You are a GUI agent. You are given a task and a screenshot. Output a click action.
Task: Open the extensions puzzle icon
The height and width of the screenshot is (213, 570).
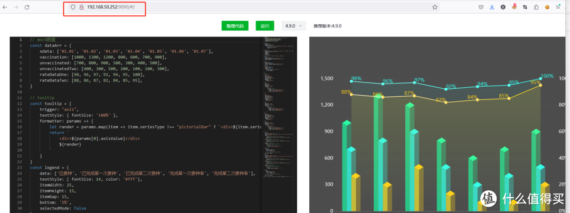[536, 7]
